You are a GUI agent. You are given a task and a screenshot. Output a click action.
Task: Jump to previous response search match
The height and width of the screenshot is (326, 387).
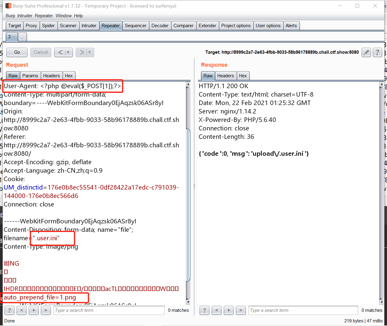(216, 310)
